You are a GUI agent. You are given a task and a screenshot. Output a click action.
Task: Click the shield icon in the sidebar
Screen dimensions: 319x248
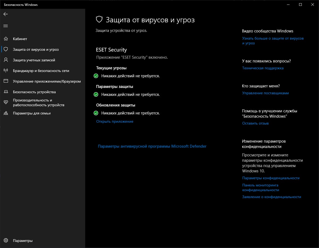pos(6,49)
